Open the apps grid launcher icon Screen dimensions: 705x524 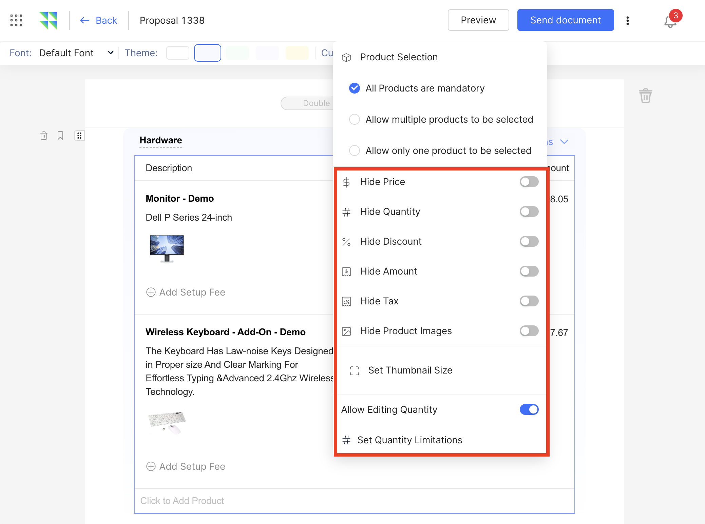coord(16,20)
